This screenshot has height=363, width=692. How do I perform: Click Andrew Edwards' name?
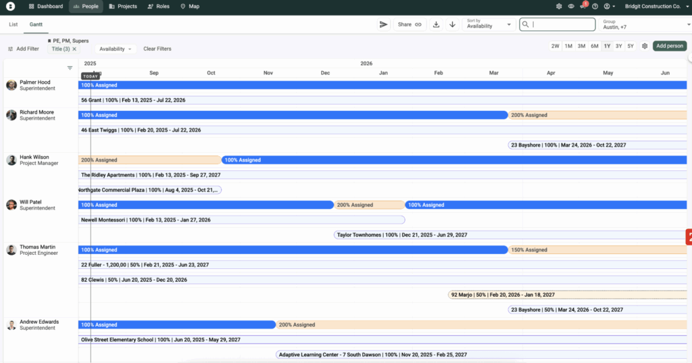click(x=39, y=322)
